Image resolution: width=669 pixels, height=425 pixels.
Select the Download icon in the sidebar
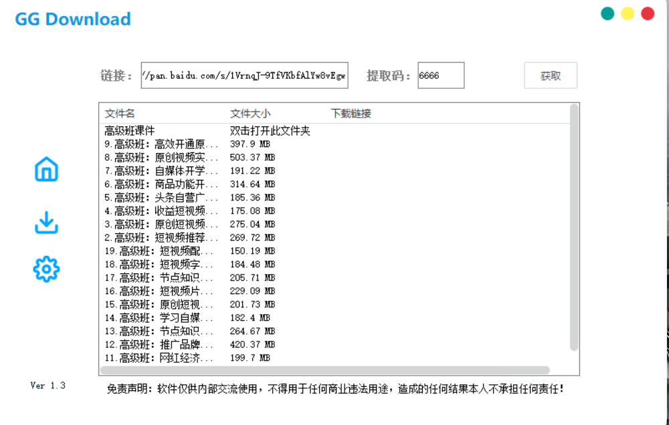tap(45, 220)
